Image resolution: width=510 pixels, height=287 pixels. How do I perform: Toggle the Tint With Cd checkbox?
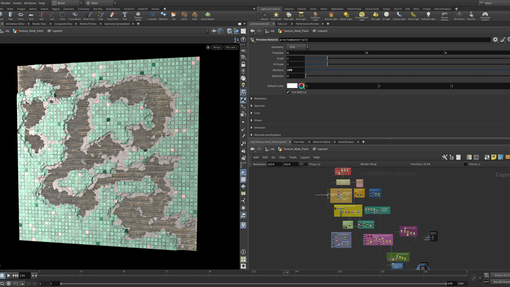coord(288,92)
